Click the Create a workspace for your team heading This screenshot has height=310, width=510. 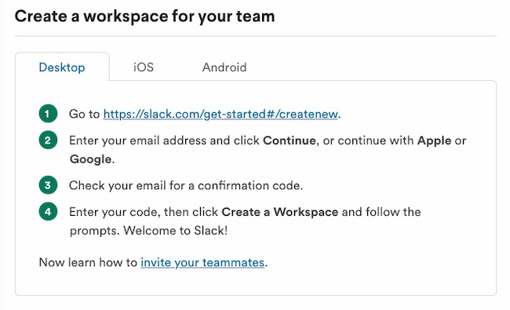point(144,16)
